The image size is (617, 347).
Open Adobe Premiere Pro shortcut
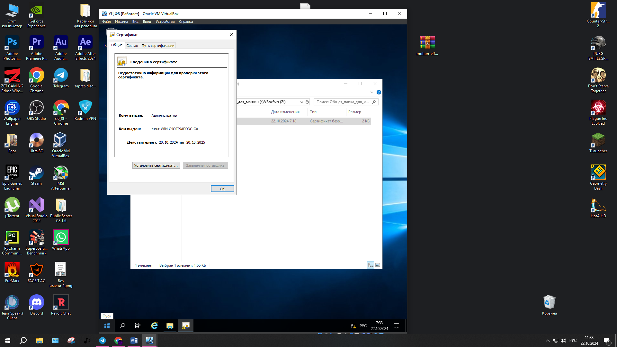tap(37, 48)
